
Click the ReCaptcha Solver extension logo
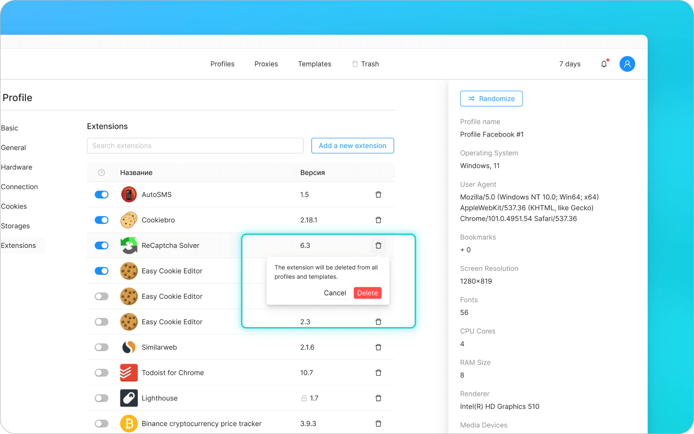pos(129,245)
